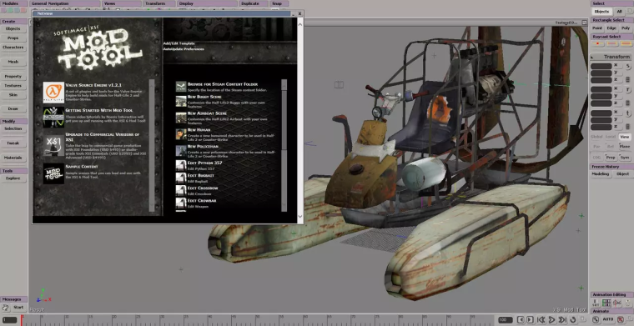
Task: Select the rotate 'r' transform icon
Action: 628,89
